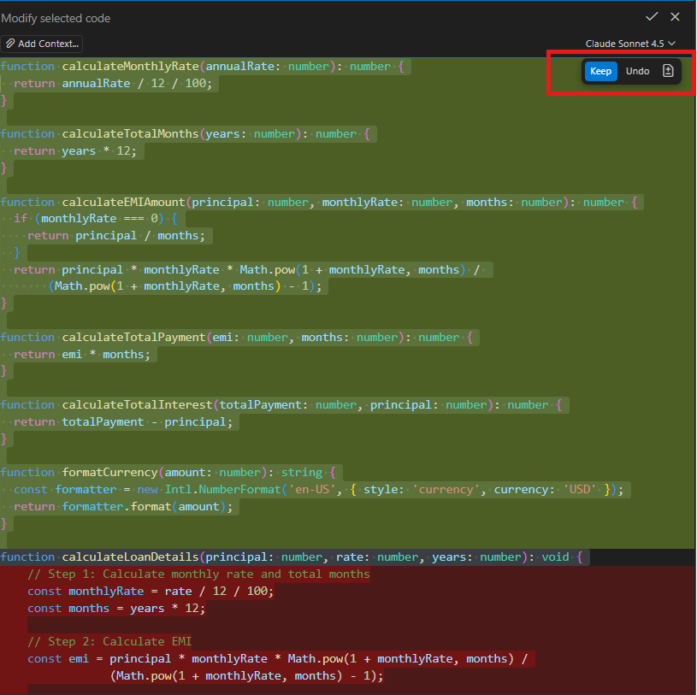Viewport: 697px width, 695px height.
Task: Click 'return formatter.format(amount);' line
Action: click(123, 507)
